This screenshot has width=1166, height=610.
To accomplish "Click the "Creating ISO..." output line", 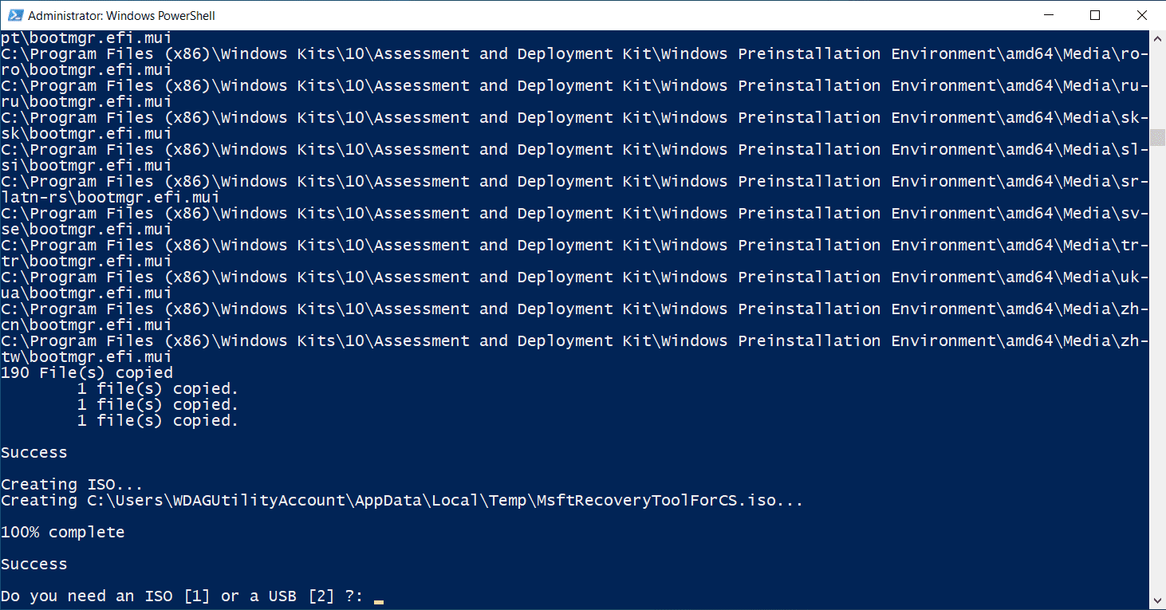I will 72,485.
